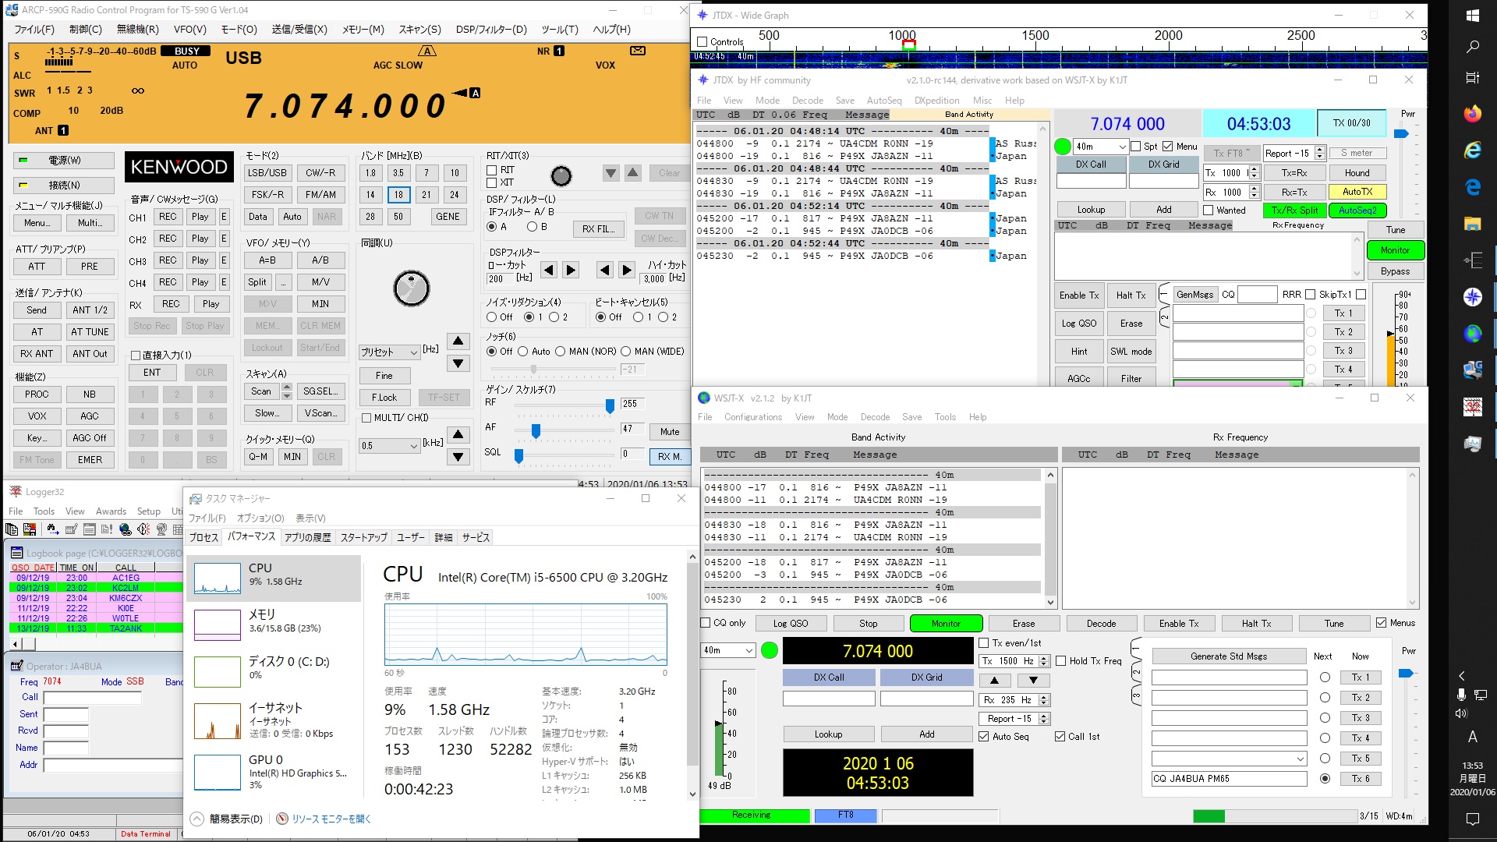The height and width of the screenshot is (842, 1497).
Task: Enable Hold Tx Freq in WSJT-X
Action: coord(1061,661)
